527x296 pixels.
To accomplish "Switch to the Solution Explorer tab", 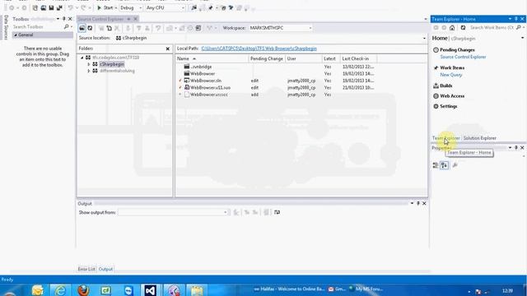I will point(479,138).
